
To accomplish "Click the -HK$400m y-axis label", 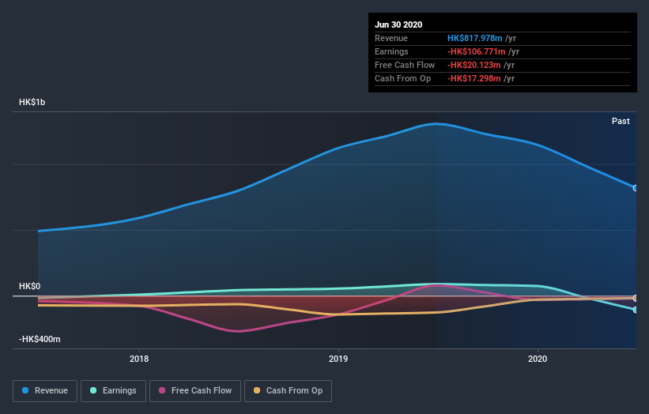I will 40,339.
